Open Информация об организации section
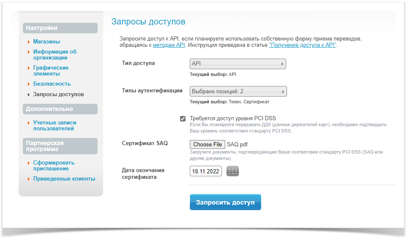Viewport: 410px width, 240px height. click(x=55, y=55)
